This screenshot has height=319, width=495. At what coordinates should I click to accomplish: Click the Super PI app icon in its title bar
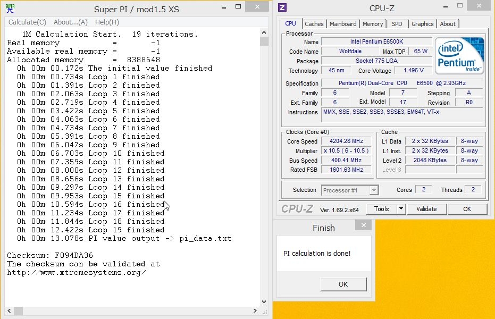tap(10, 9)
